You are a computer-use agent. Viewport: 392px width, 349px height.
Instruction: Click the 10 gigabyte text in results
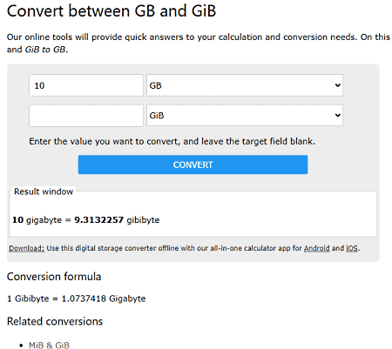(37, 220)
